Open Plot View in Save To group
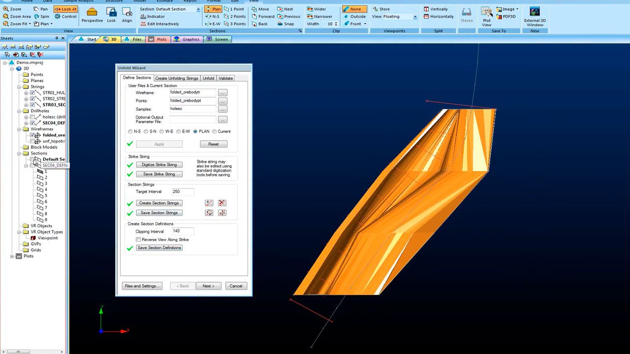 [486, 16]
